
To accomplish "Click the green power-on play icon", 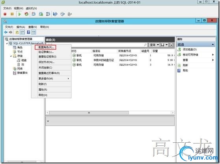I will point(19,14).
